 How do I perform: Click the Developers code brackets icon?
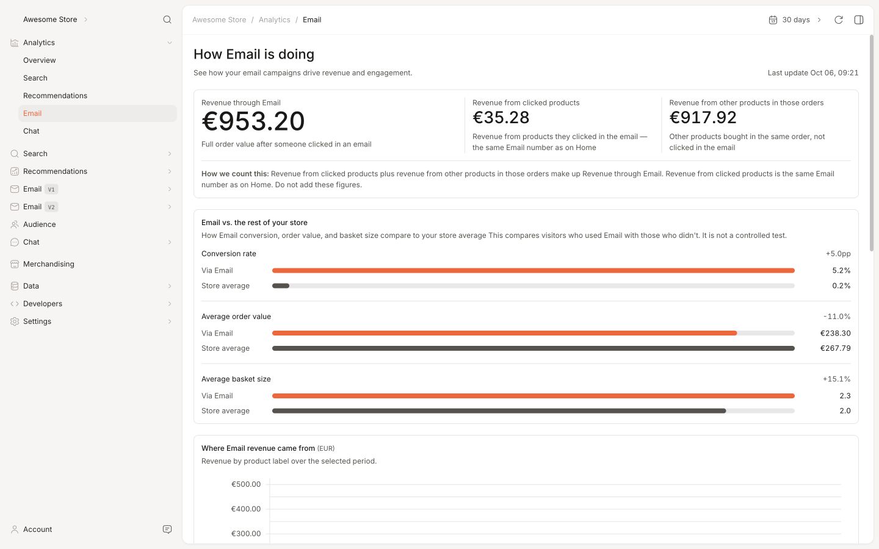click(x=15, y=304)
